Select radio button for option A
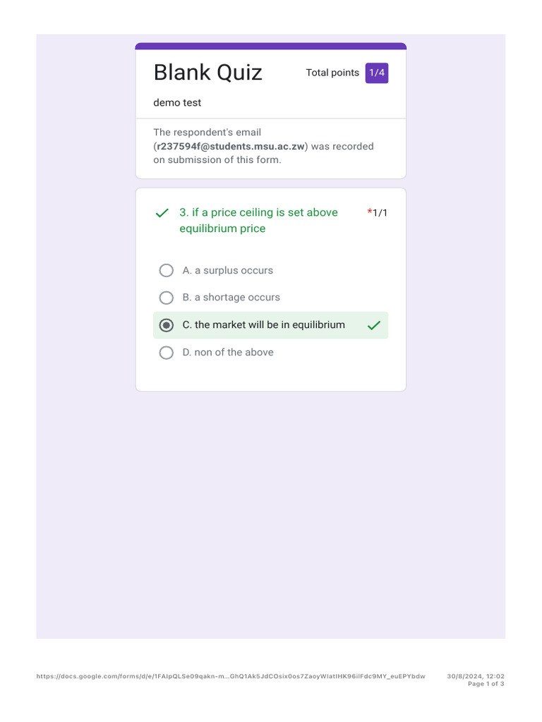Viewport: 542px width, 722px height. [x=167, y=270]
